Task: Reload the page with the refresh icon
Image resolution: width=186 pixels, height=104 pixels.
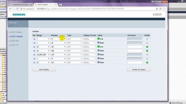Action: pyautogui.click(x=17, y=9)
